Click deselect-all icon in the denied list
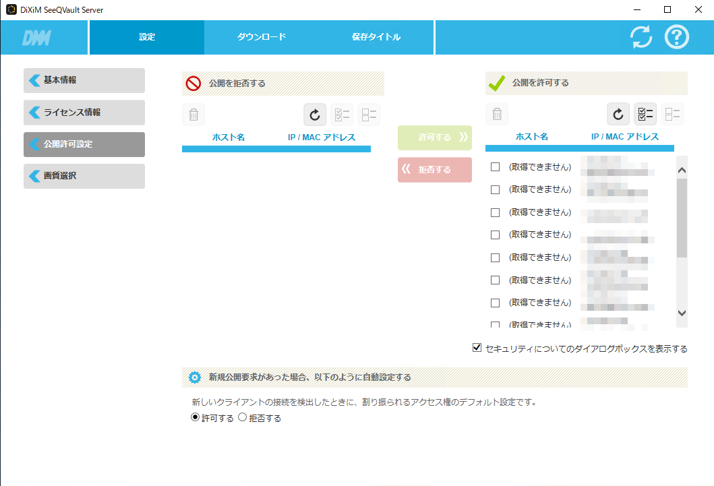Viewport: 714px width, 486px height. [x=369, y=115]
